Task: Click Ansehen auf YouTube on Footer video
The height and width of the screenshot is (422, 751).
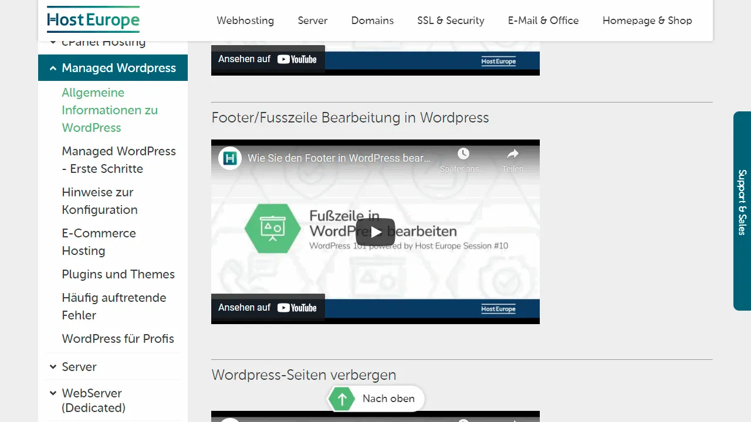Action: point(268,308)
